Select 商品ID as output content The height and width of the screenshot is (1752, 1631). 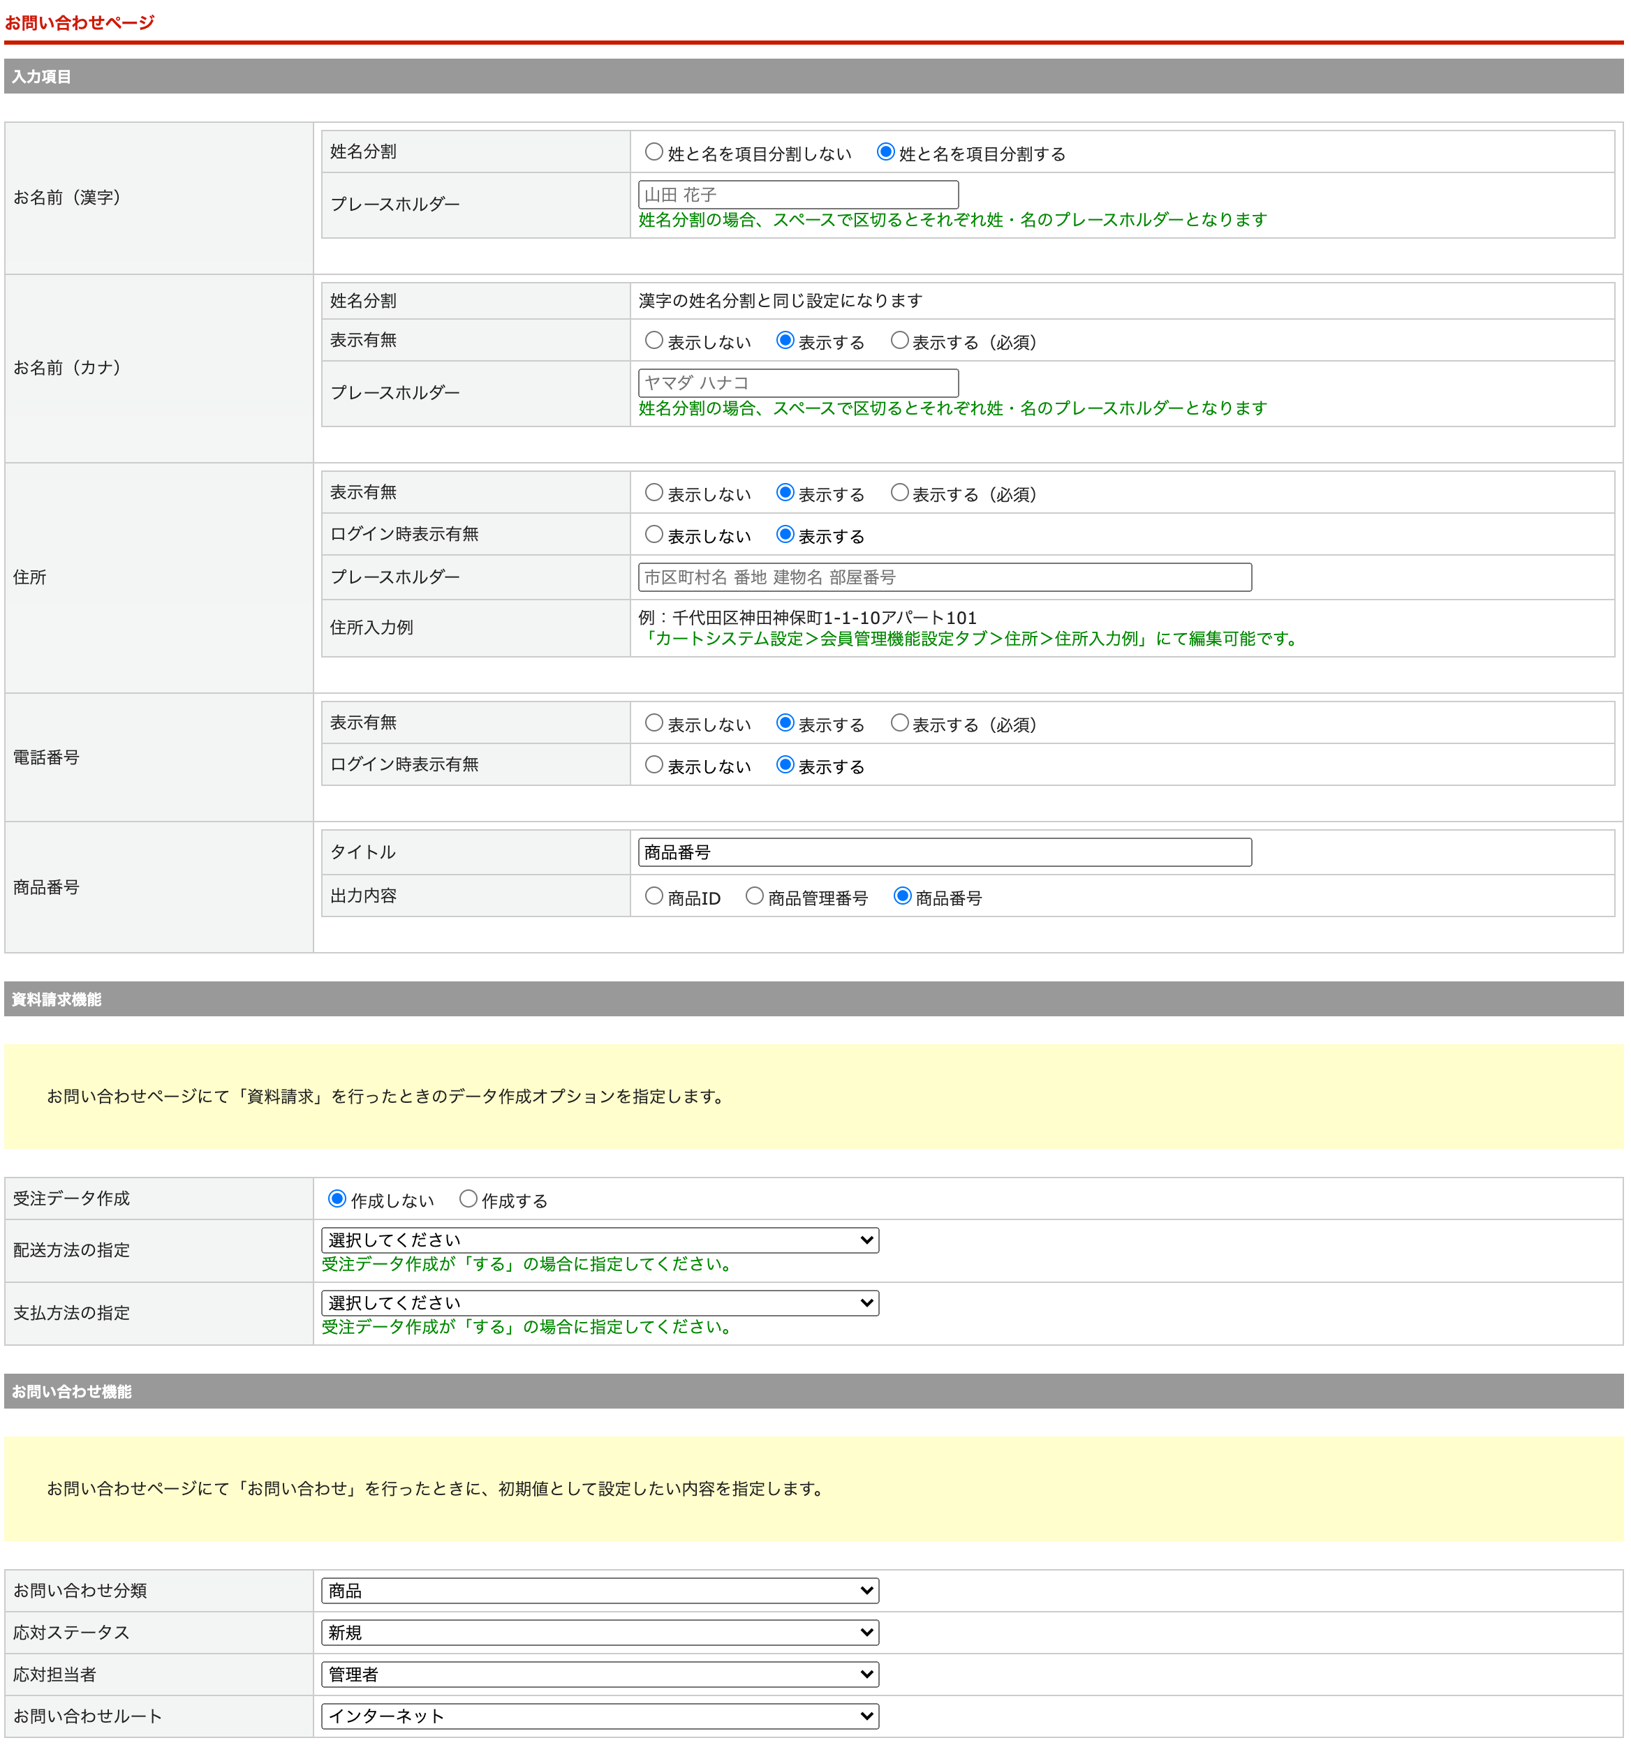(x=654, y=897)
